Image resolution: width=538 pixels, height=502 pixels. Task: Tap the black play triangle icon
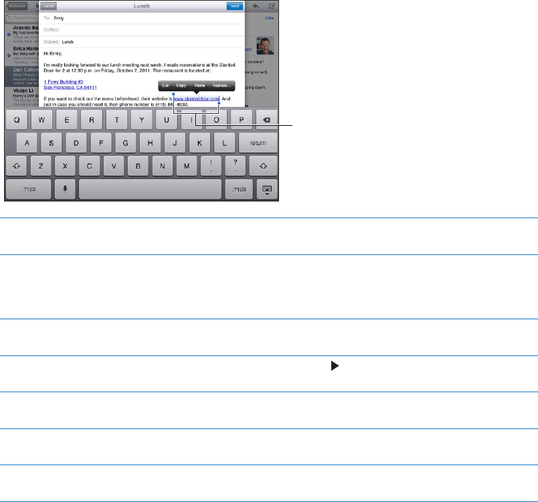point(335,365)
